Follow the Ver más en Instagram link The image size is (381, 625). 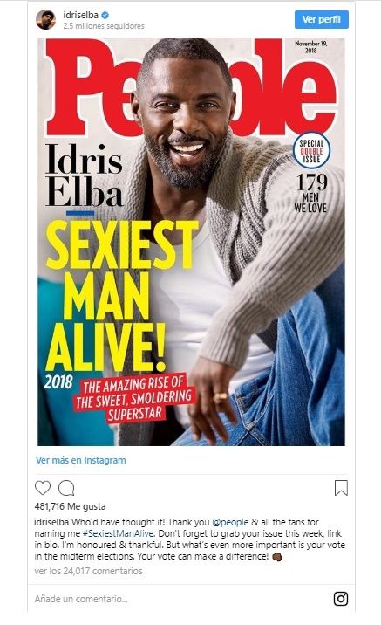point(81,460)
